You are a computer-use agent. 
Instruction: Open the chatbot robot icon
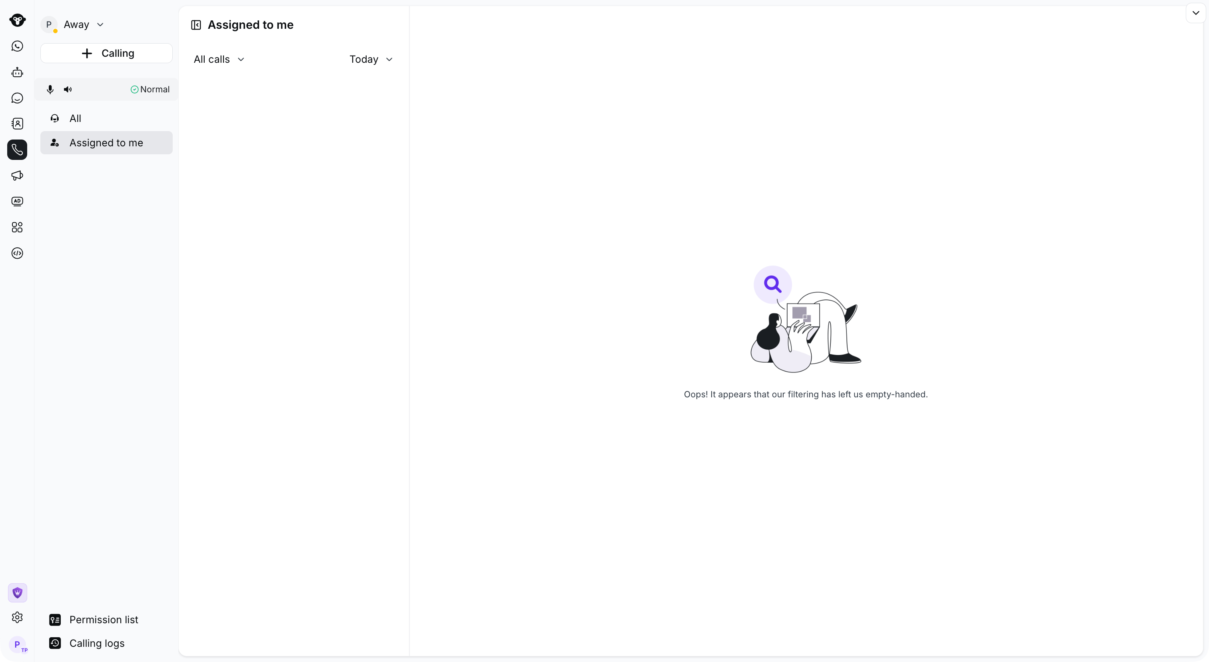click(17, 72)
